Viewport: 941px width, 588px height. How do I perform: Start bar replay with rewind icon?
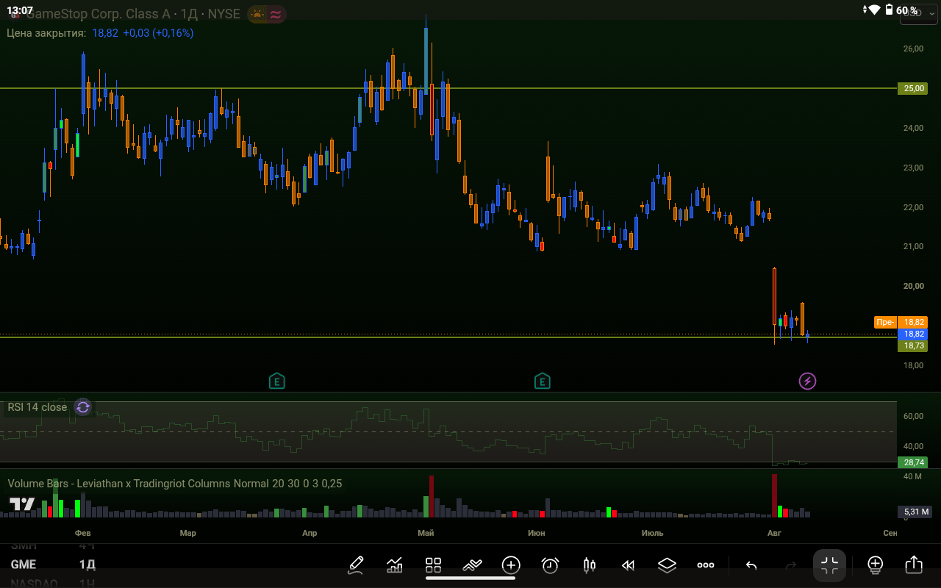pos(628,564)
